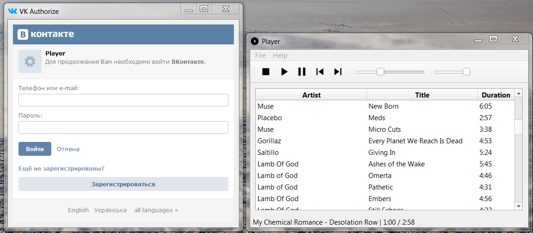Click the Player app gear thumbnail
533x233 pixels.
click(x=30, y=61)
